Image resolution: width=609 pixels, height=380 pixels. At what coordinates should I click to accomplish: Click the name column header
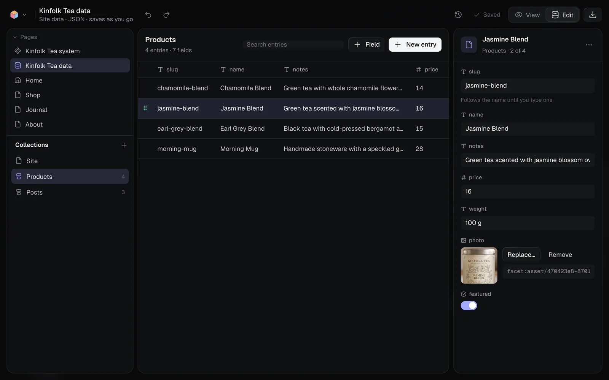(x=233, y=70)
